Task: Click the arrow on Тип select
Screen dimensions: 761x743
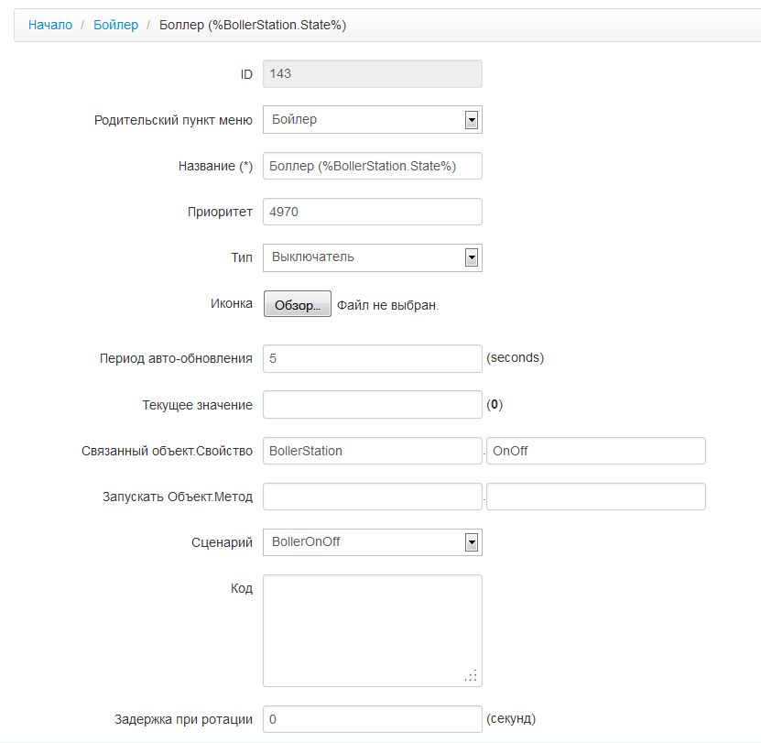Action: point(472,257)
